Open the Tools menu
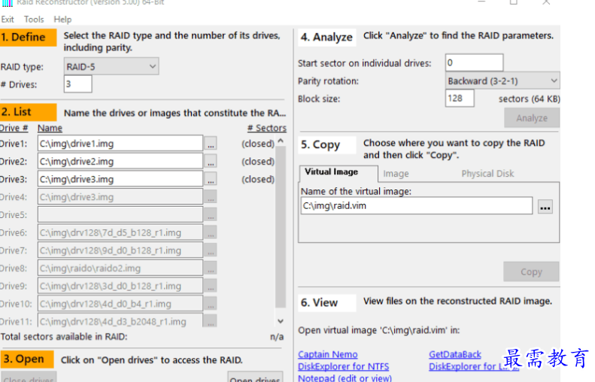The image size is (595, 382). pyautogui.click(x=34, y=20)
